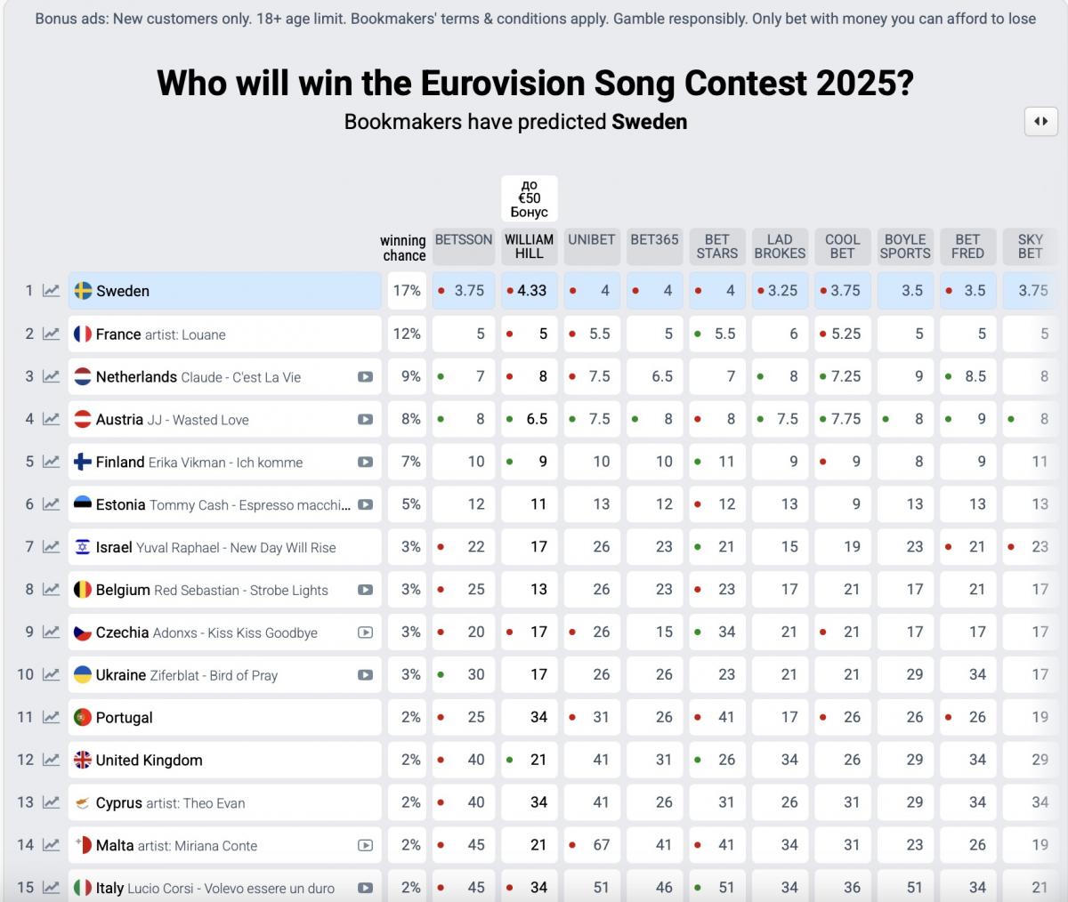This screenshot has width=1068, height=902.
Task: Play Czechia's Kiss Kiss Goodbye video
Action: [x=365, y=632]
